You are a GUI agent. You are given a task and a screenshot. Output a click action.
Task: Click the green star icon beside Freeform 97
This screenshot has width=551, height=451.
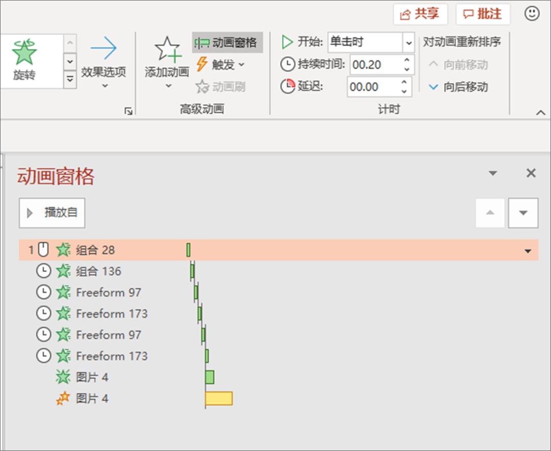(62, 292)
